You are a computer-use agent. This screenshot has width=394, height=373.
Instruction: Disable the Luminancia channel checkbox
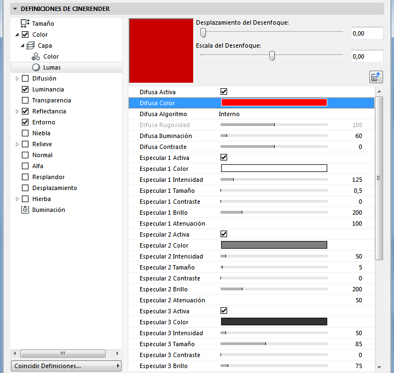coord(25,89)
